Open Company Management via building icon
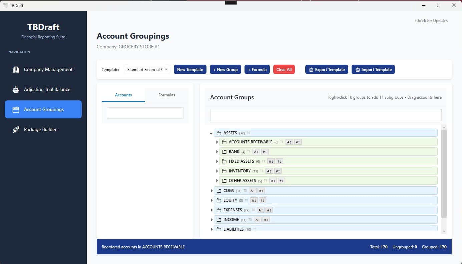 [16, 70]
